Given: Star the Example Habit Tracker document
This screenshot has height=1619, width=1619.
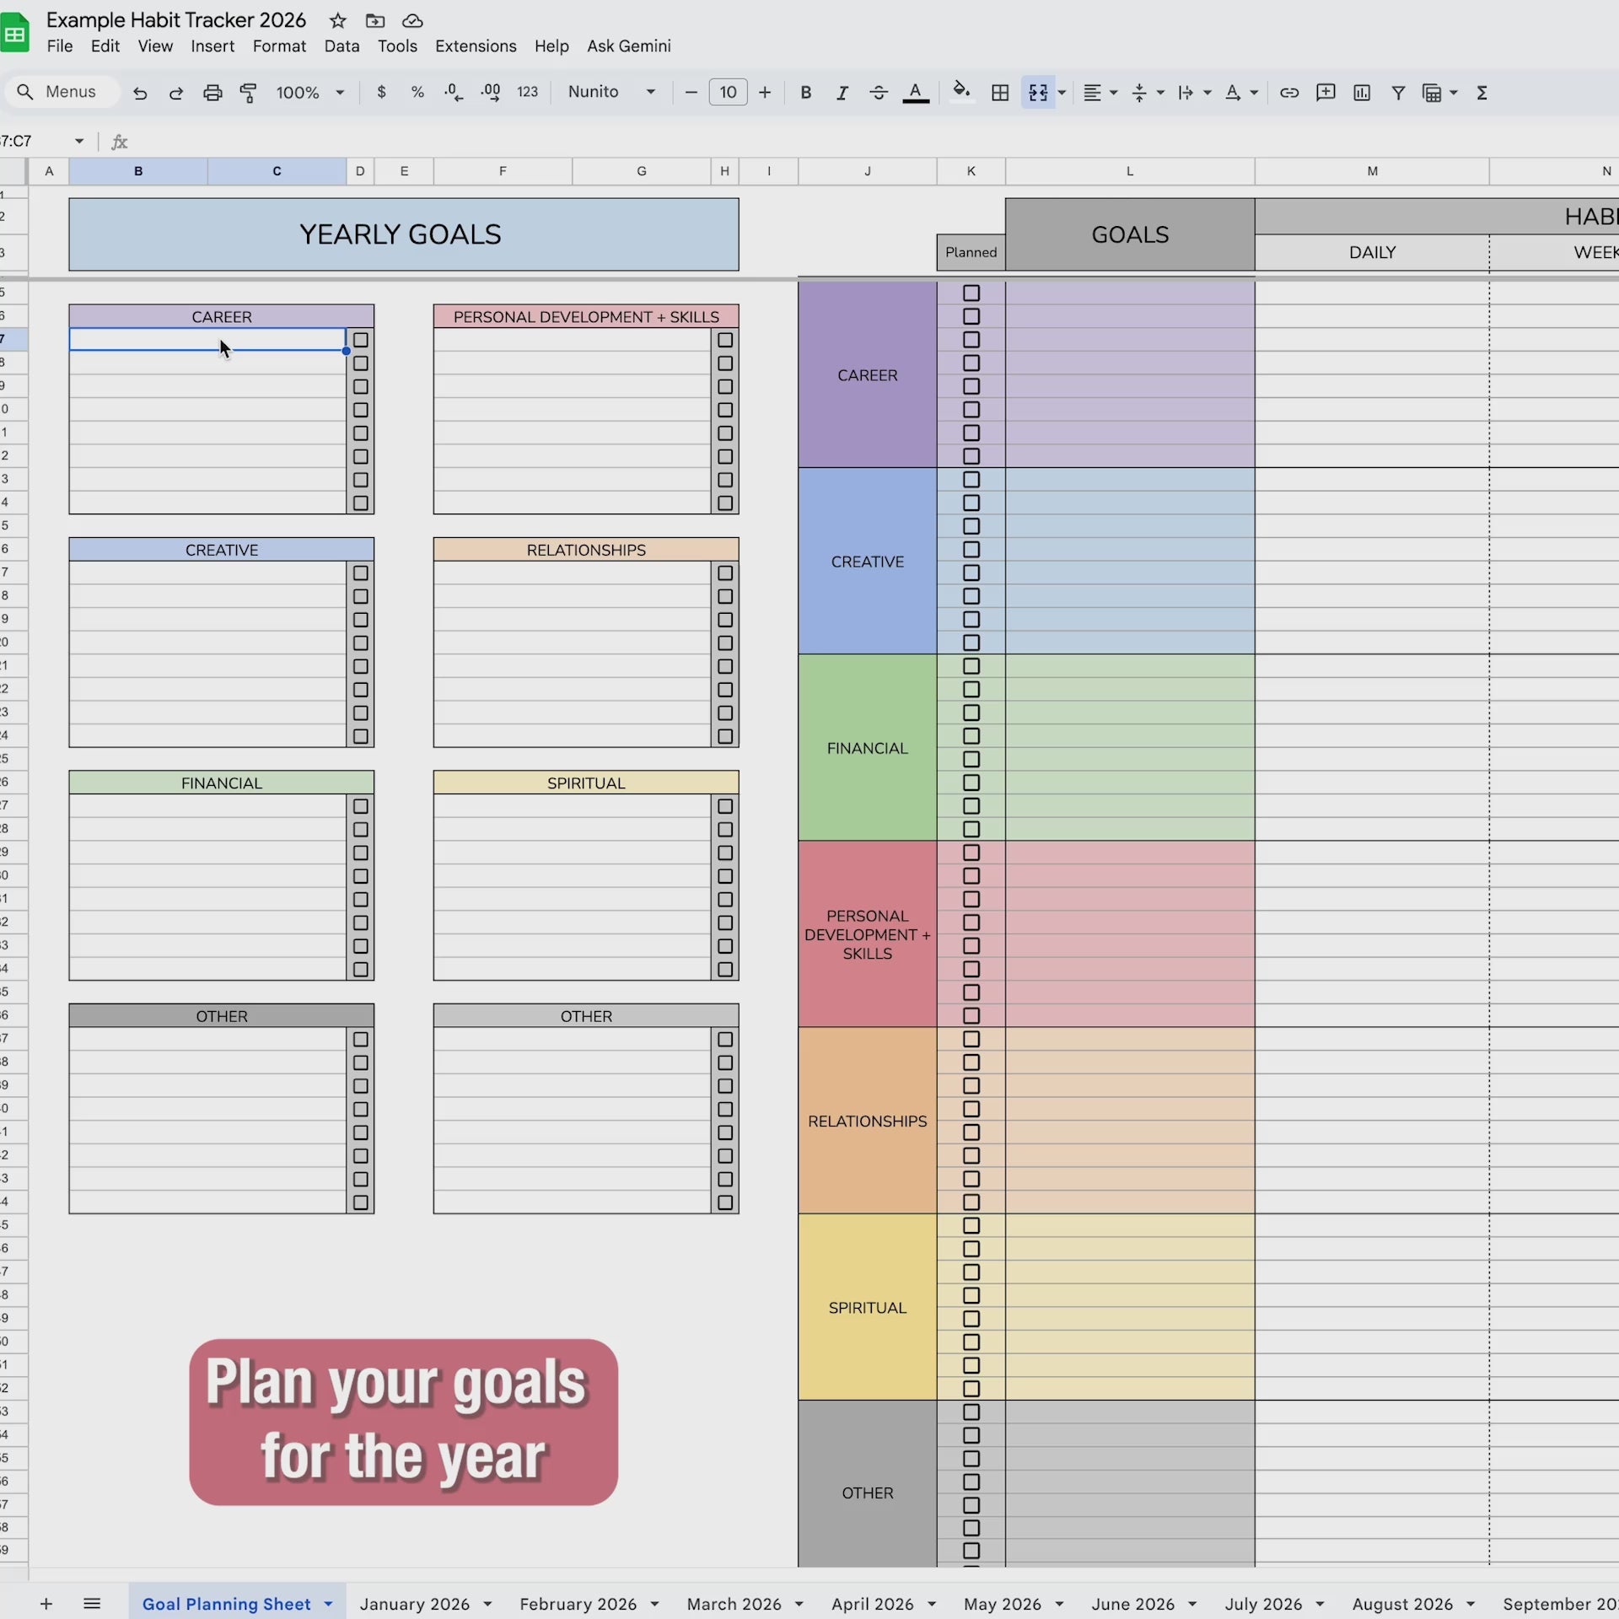Looking at the screenshot, I should (337, 20).
